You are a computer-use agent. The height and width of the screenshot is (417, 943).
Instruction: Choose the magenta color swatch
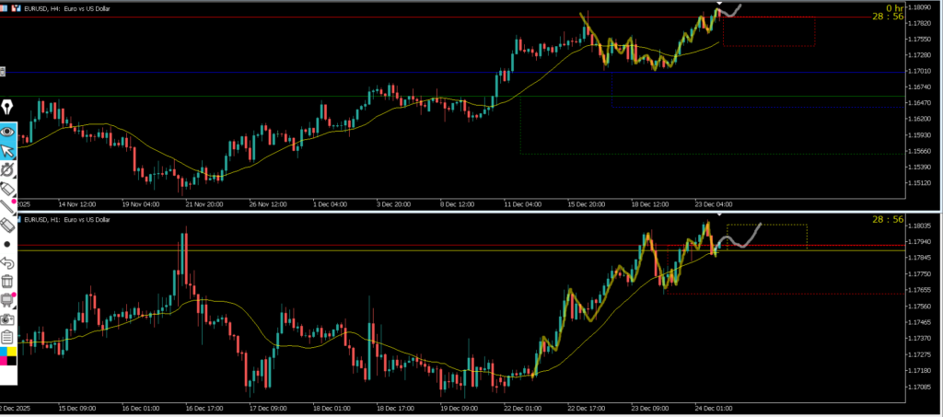(12, 360)
